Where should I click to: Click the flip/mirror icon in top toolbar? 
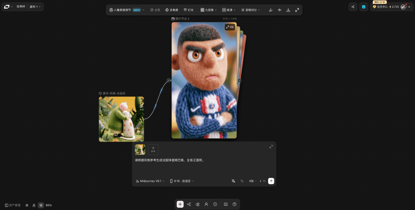click(279, 10)
